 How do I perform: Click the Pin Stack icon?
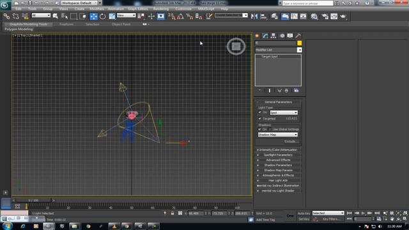point(259,91)
